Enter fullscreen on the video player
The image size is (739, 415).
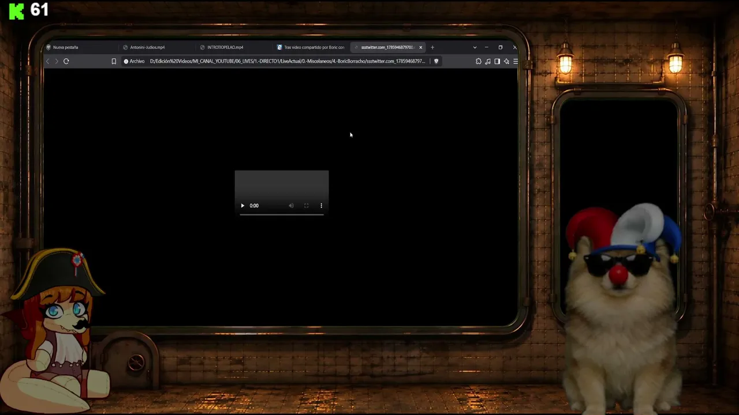click(x=306, y=206)
